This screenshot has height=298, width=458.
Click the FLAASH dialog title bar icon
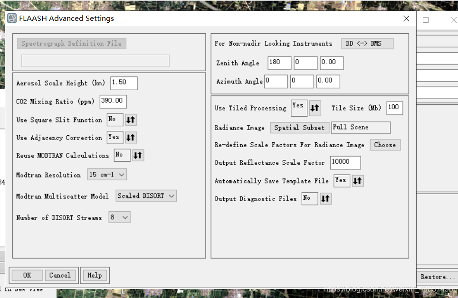coord(12,18)
